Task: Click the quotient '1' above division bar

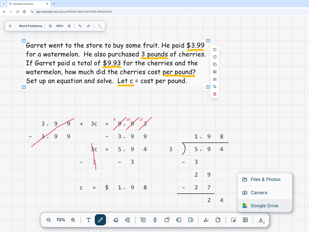Action: coord(196,136)
